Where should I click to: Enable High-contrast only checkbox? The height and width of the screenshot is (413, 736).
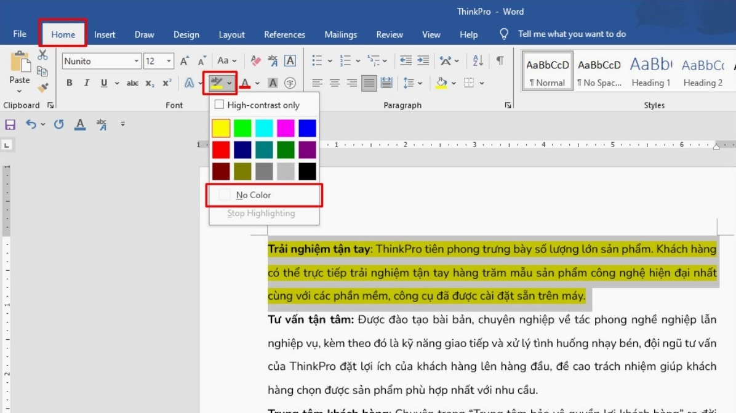pyautogui.click(x=218, y=105)
